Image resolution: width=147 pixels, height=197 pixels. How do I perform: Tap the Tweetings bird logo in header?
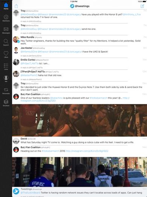pos(72,6)
